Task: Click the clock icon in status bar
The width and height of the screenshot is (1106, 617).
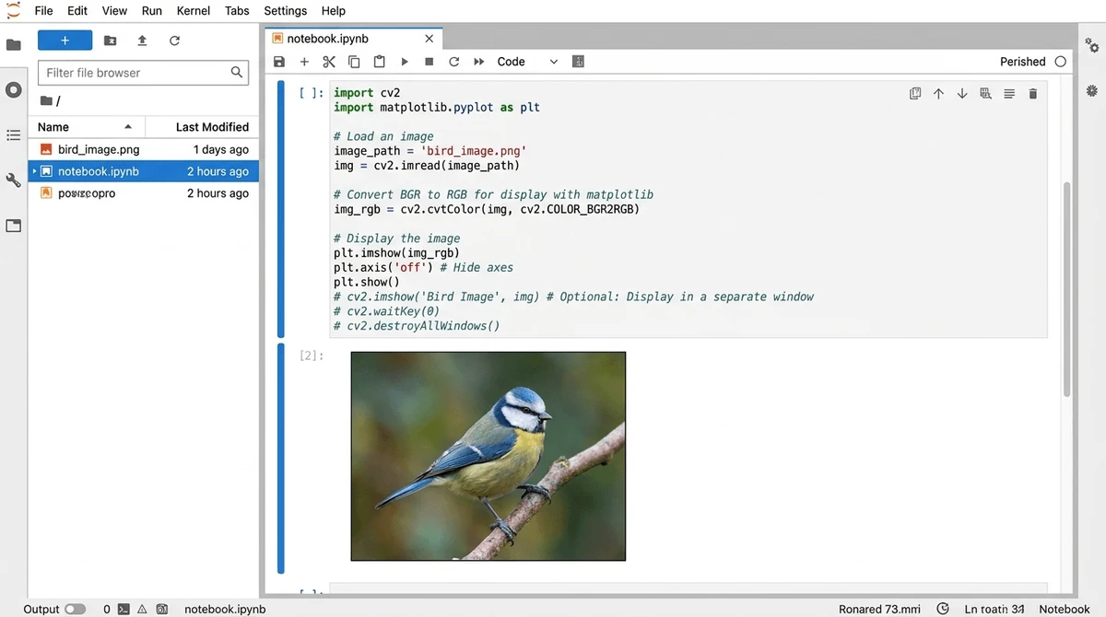Action: point(943,609)
